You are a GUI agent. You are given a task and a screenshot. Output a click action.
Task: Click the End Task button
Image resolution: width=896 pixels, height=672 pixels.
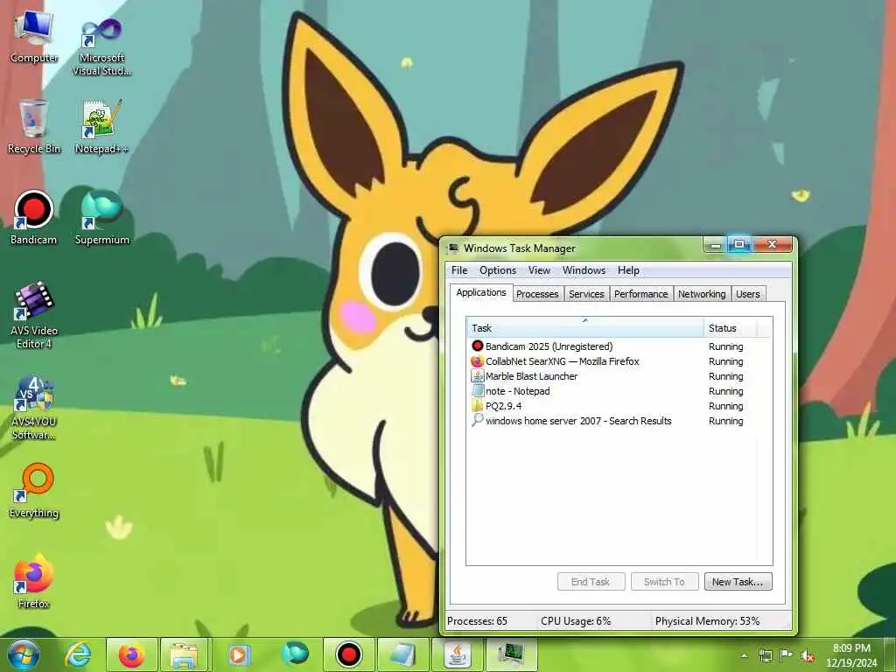(591, 582)
